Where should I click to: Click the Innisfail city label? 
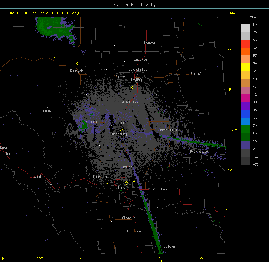tap(130, 101)
